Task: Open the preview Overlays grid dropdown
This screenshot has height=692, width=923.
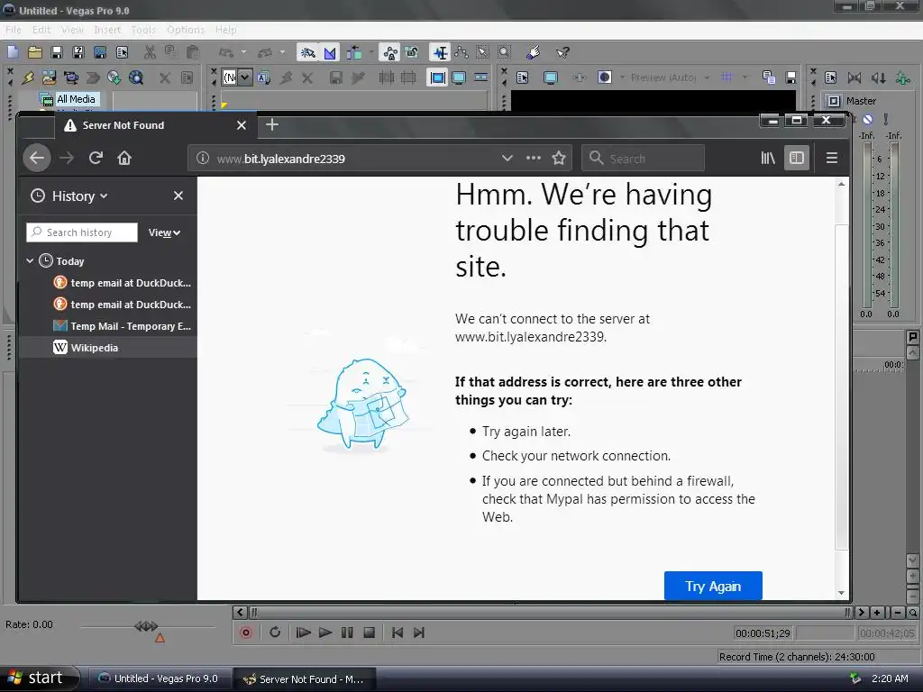Action: point(745,77)
